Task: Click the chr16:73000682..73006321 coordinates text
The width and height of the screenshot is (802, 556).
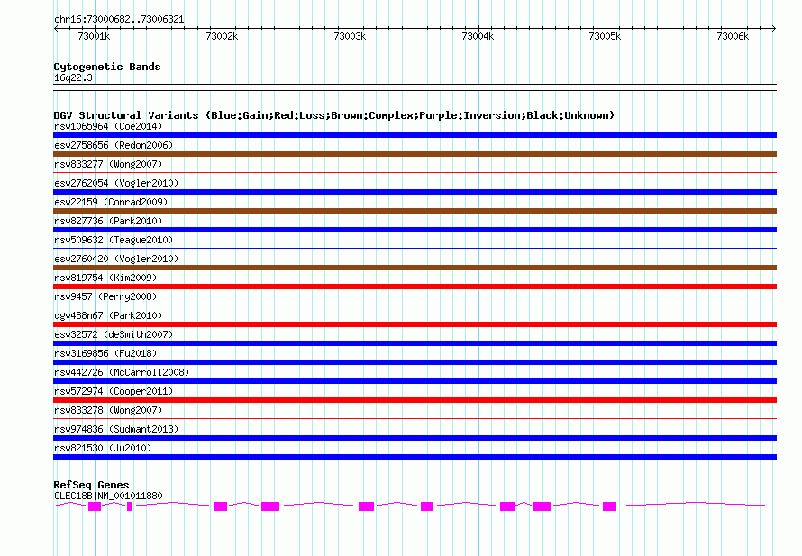Action: [119, 19]
